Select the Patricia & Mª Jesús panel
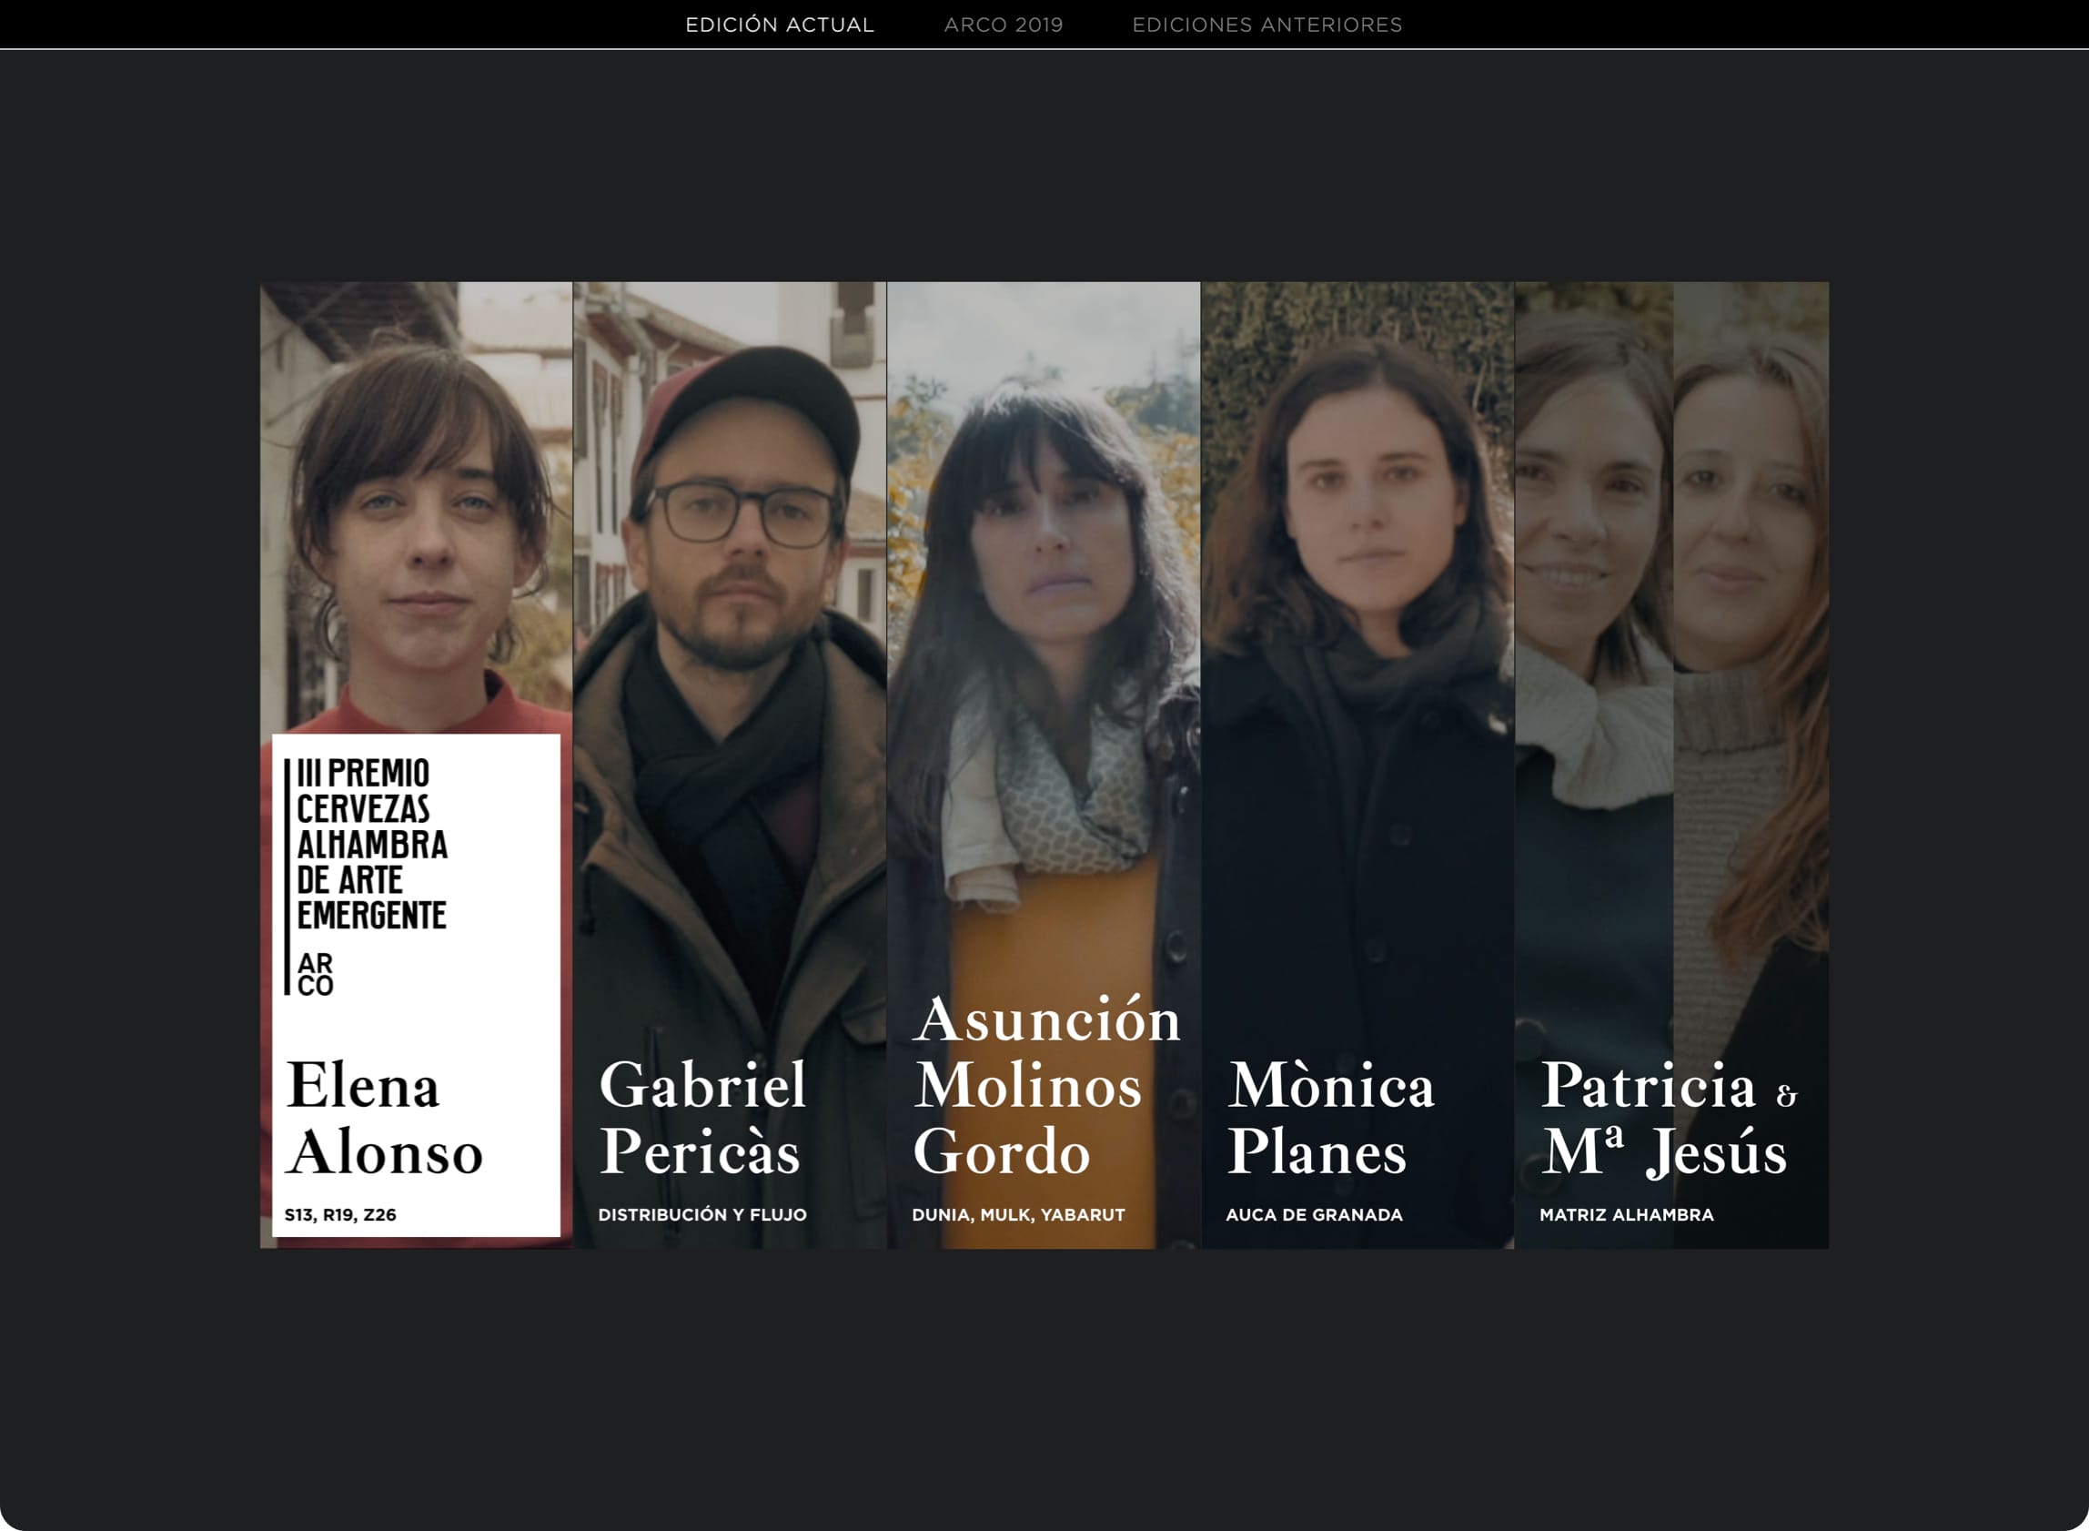The height and width of the screenshot is (1531, 2089). 1672,765
